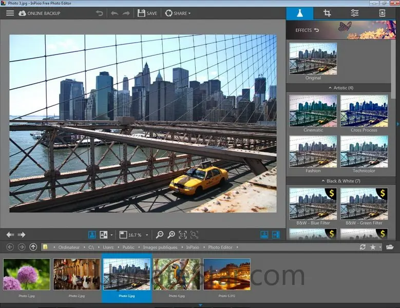Image resolution: width=400 pixels, height=308 pixels.
Task: Open the 16.7 % zoom level dropdown
Action: coord(147,235)
